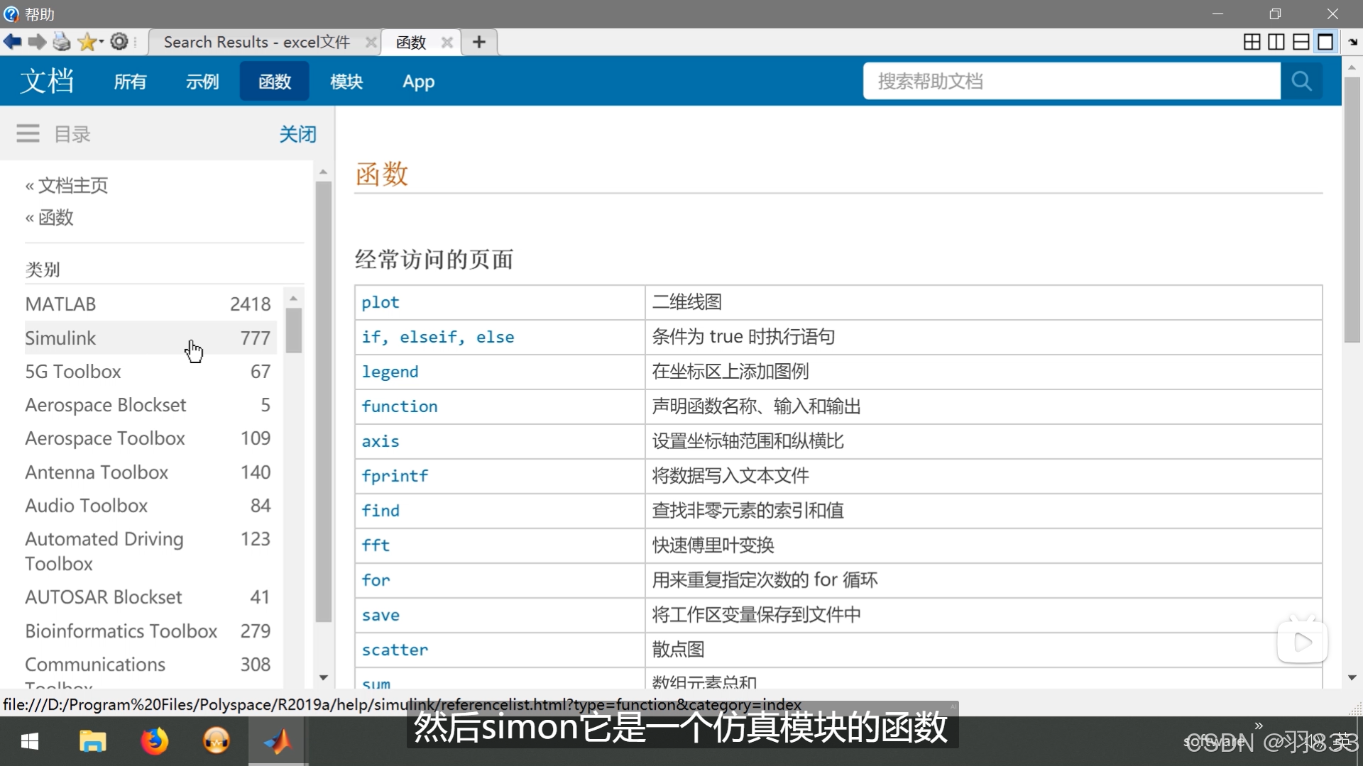1363x766 pixels.
Task: Click the blue search magnifier button
Action: 1301,81
